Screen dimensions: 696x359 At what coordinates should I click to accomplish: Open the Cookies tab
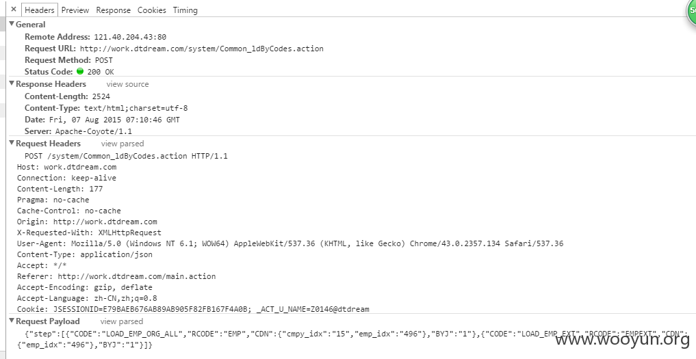152,10
